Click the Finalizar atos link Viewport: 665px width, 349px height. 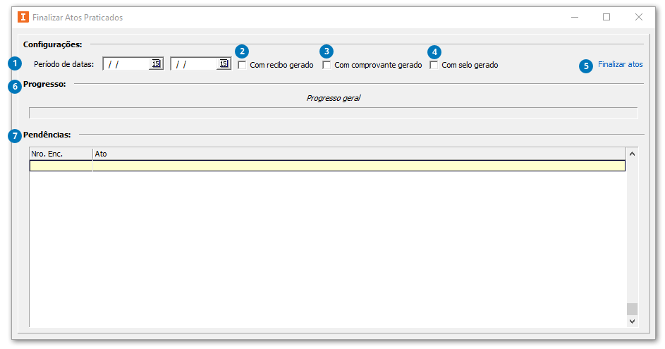pyautogui.click(x=620, y=64)
